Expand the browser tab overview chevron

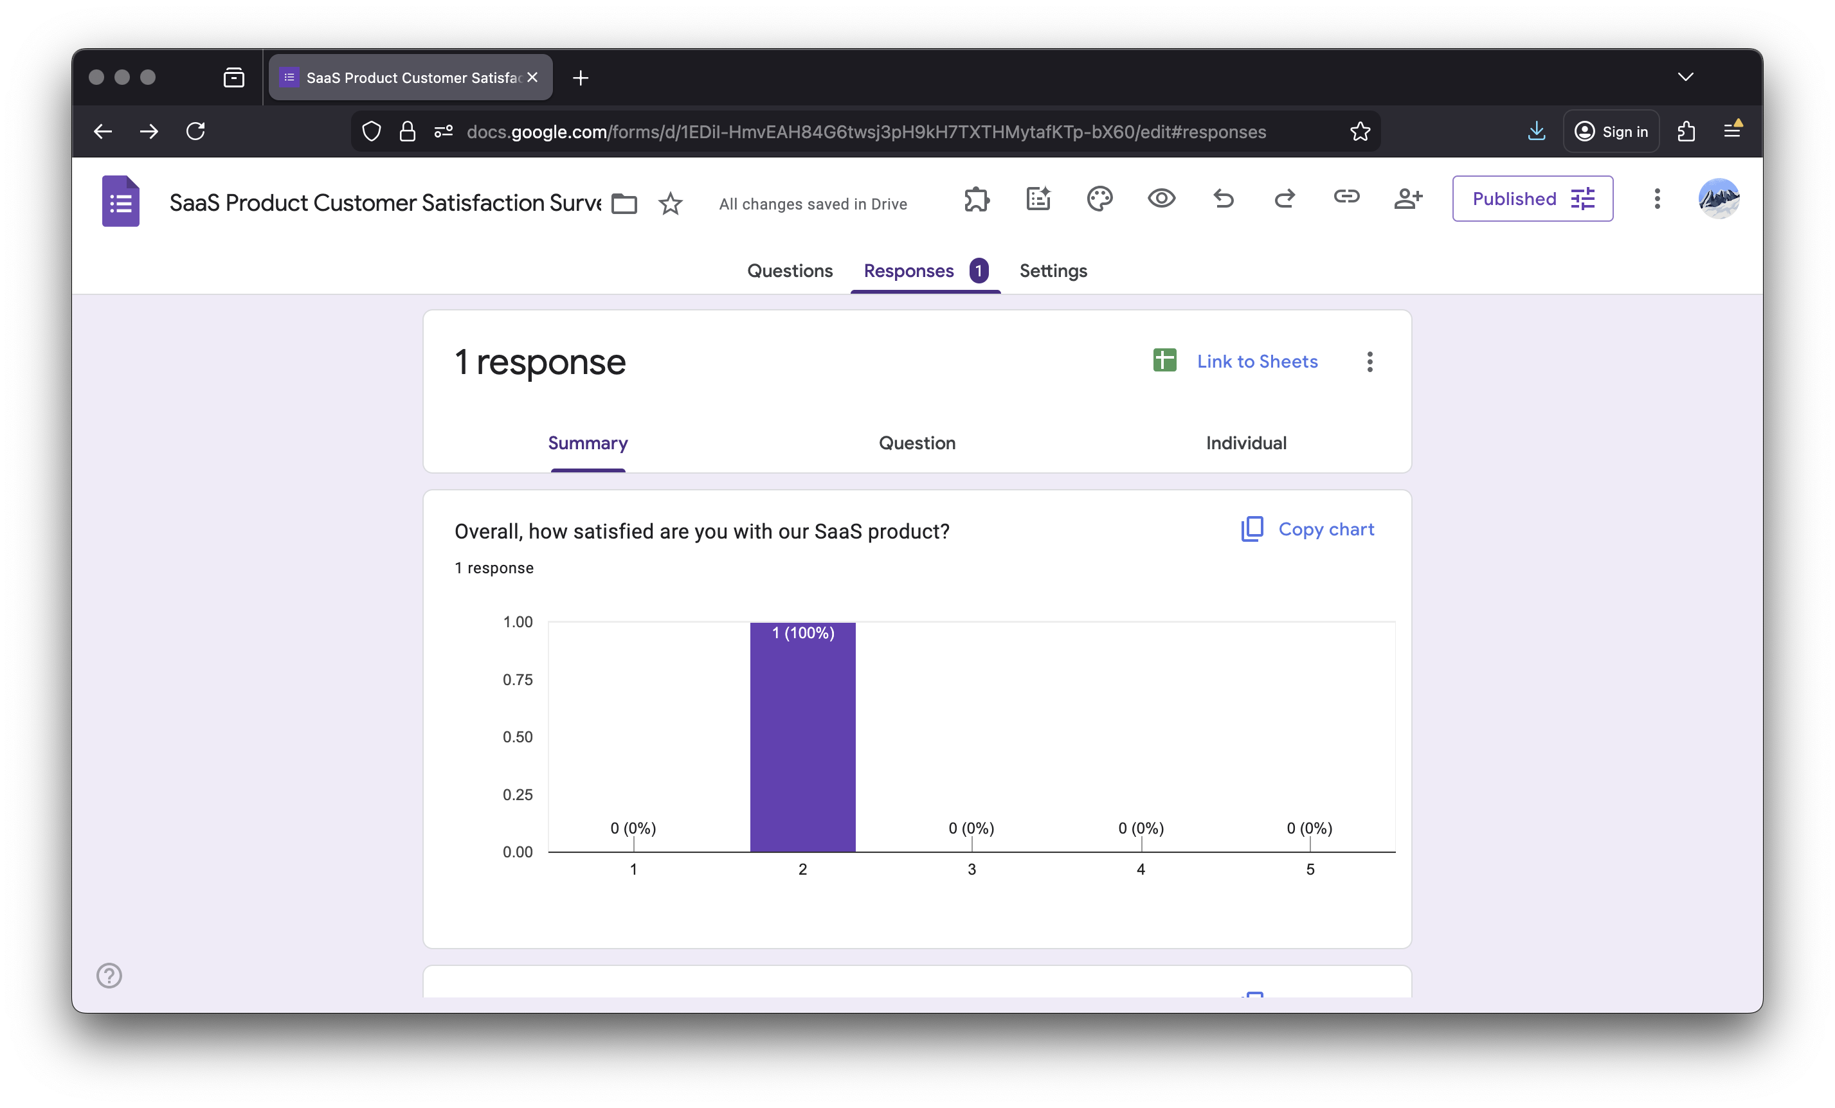point(1686,76)
